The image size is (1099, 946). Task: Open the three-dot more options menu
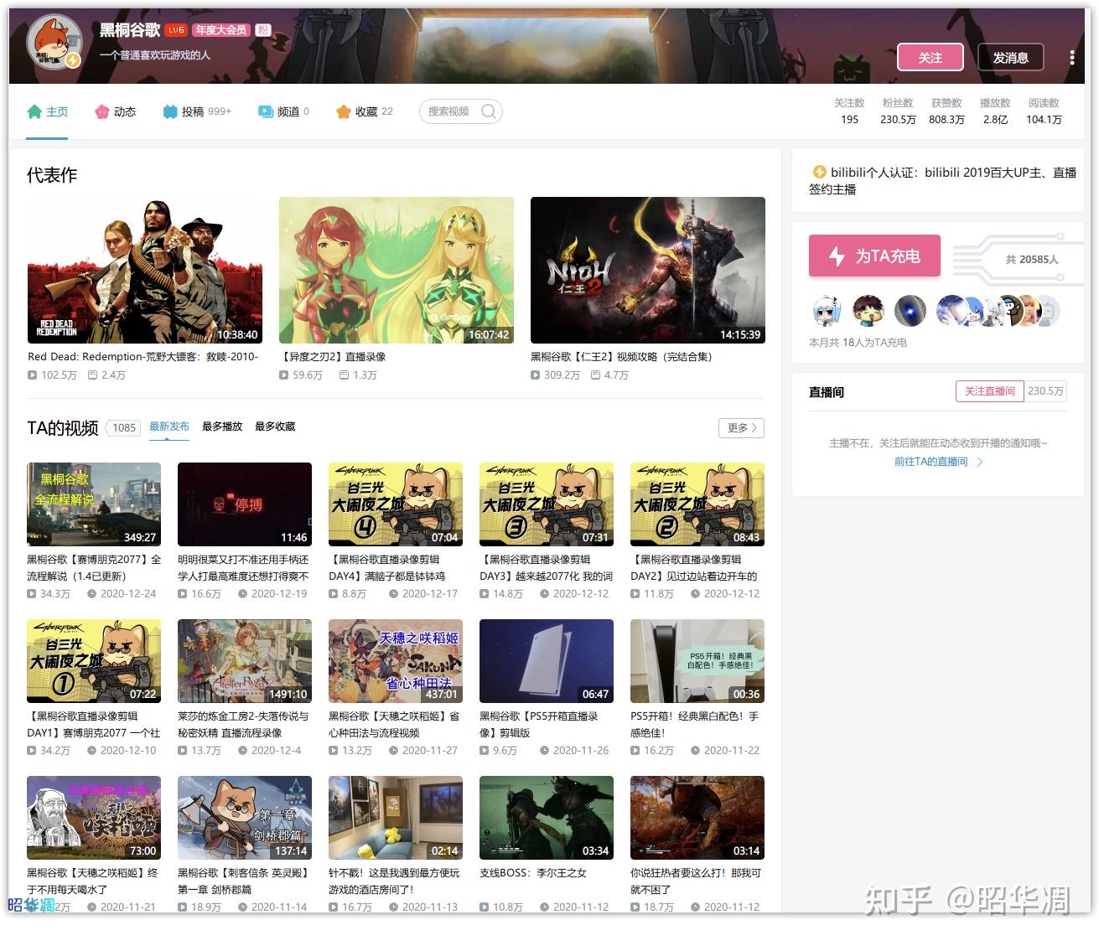(1071, 57)
